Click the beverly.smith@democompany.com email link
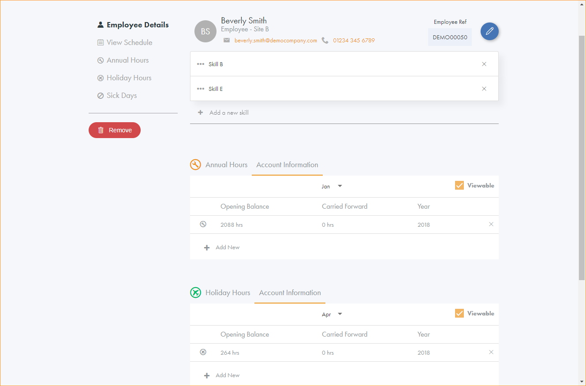Screen dimensions: 586x386 pos(276,40)
